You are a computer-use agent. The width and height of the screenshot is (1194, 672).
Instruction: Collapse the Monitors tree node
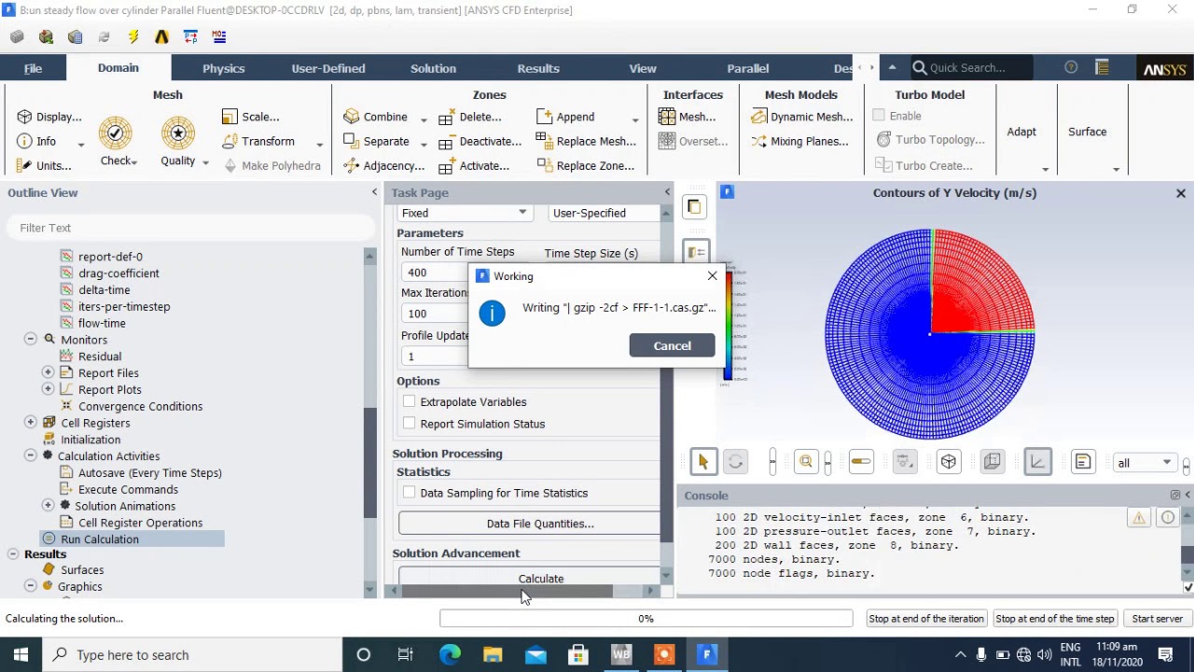tap(31, 340)
